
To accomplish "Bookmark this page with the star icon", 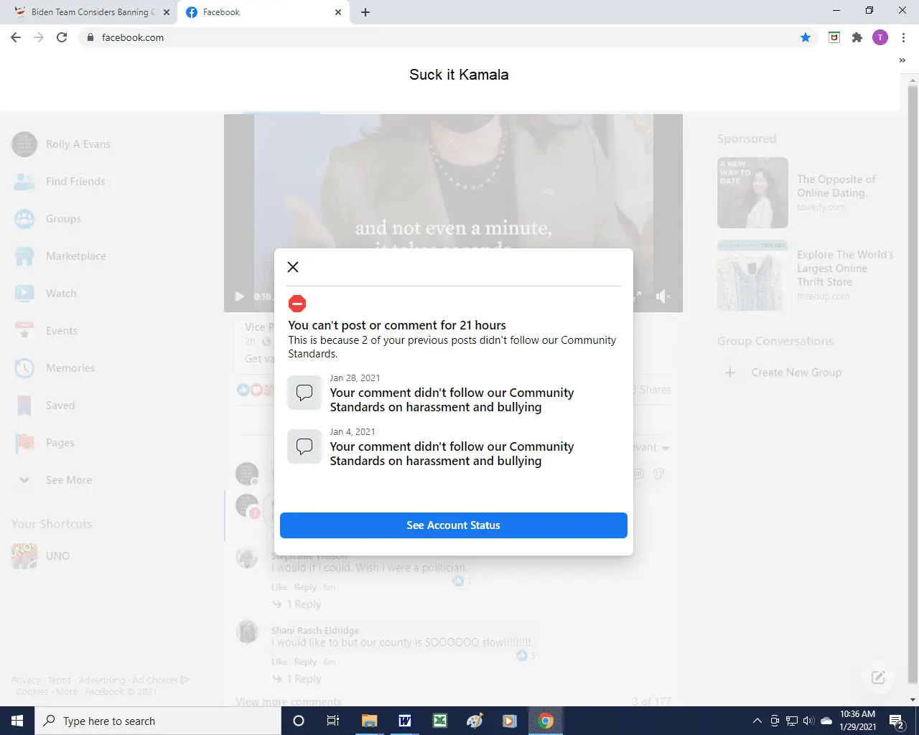I will pyautogui.click(x=806, y=37).
